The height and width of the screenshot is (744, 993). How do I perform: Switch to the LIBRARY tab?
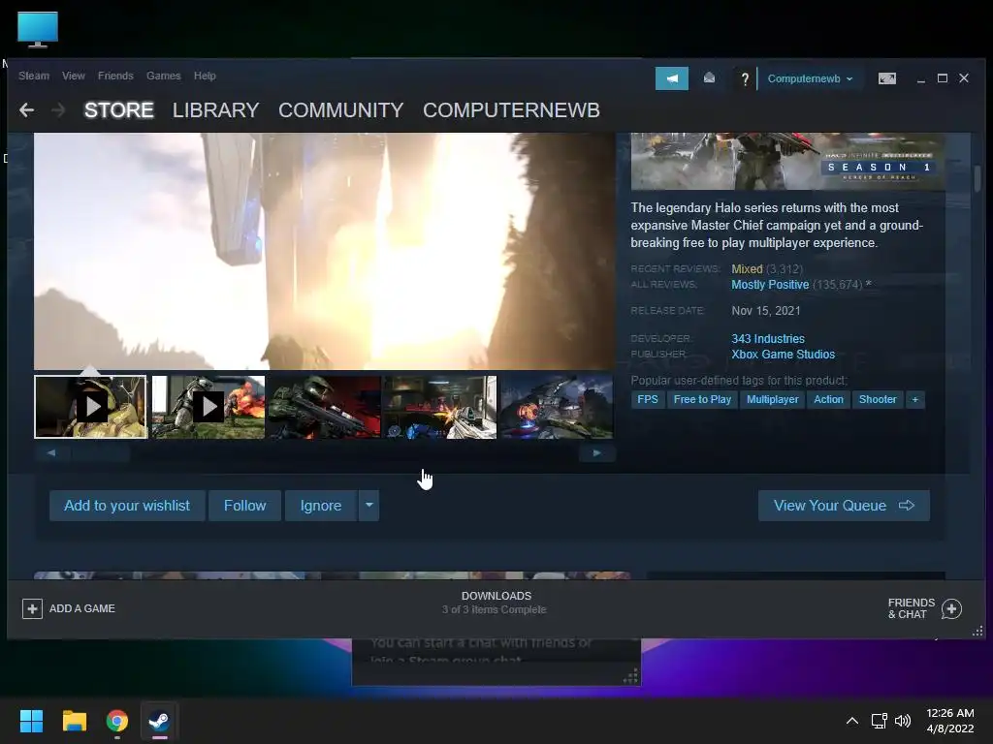pos(216,110)
